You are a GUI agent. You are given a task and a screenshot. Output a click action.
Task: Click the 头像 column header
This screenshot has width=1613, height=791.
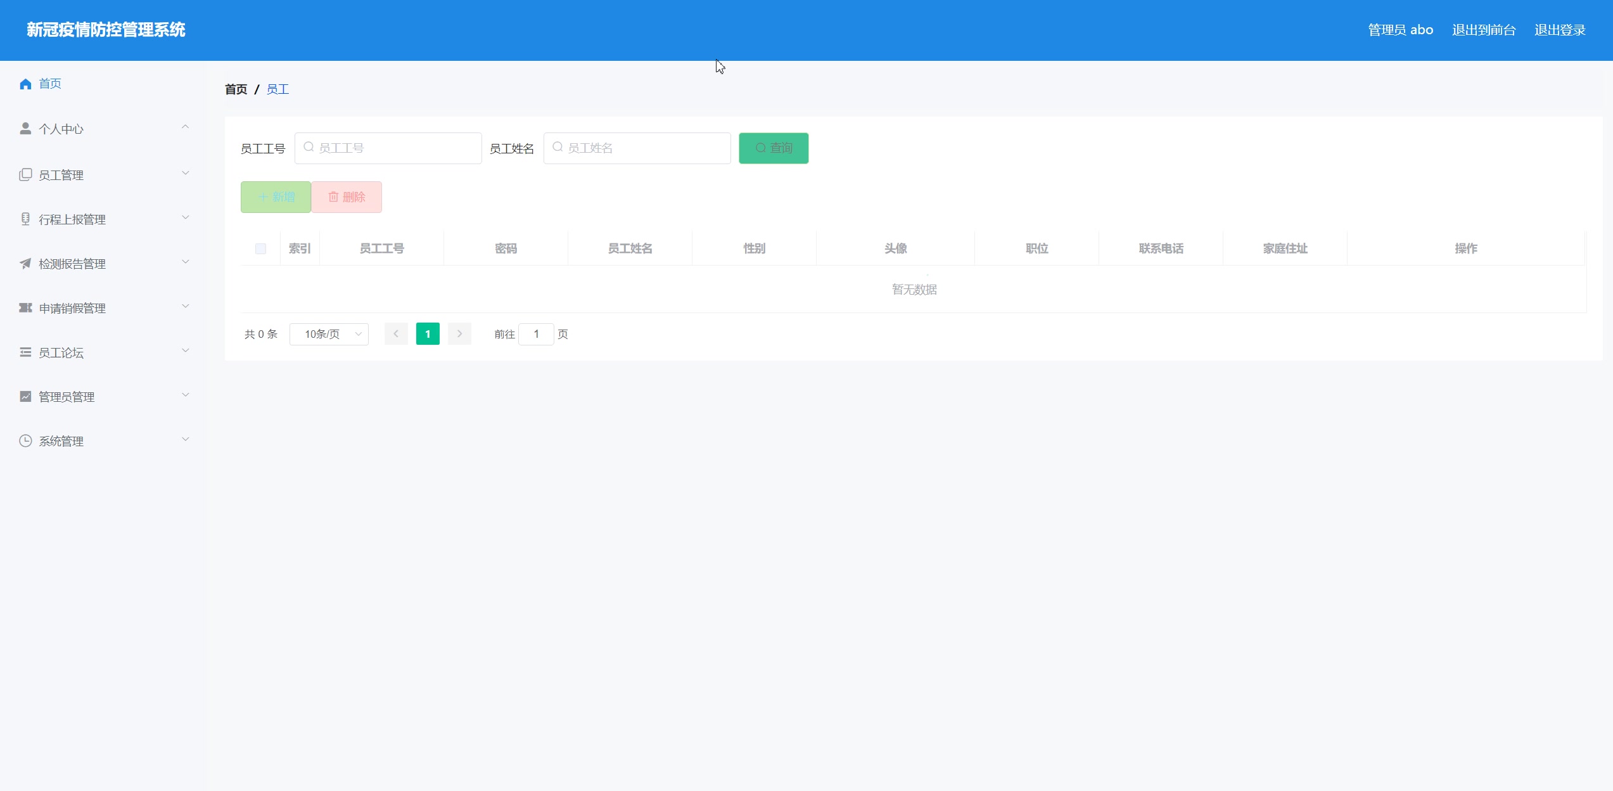pos(896,248)
